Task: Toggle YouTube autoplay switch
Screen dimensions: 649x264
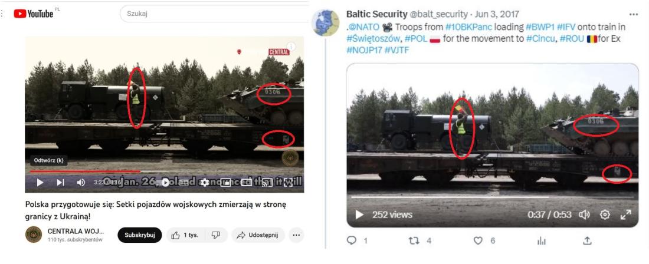Action: point(166,182)
